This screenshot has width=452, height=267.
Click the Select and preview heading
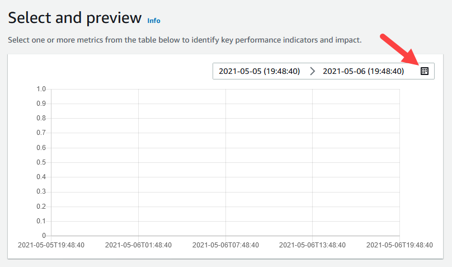pyautogui.click(x=74, y=18)
